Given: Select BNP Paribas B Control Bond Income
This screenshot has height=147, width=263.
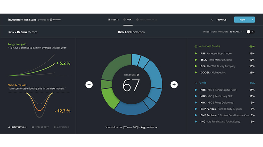Looking at the screenshot, I should (225, 115).
